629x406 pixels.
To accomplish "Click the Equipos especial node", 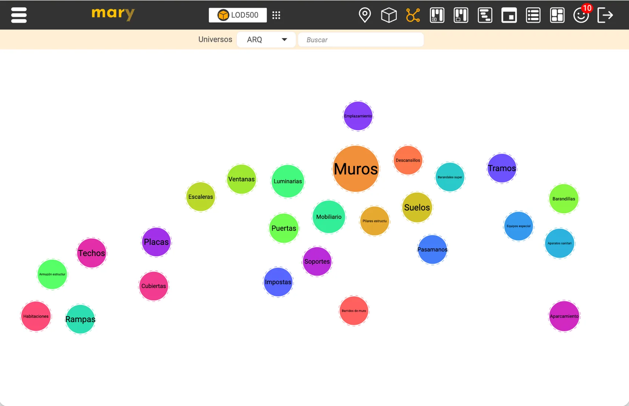I will (519, 226).
